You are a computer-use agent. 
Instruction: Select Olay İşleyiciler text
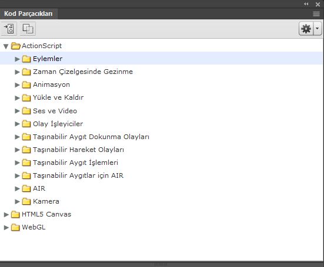click(x=58, y=124)
